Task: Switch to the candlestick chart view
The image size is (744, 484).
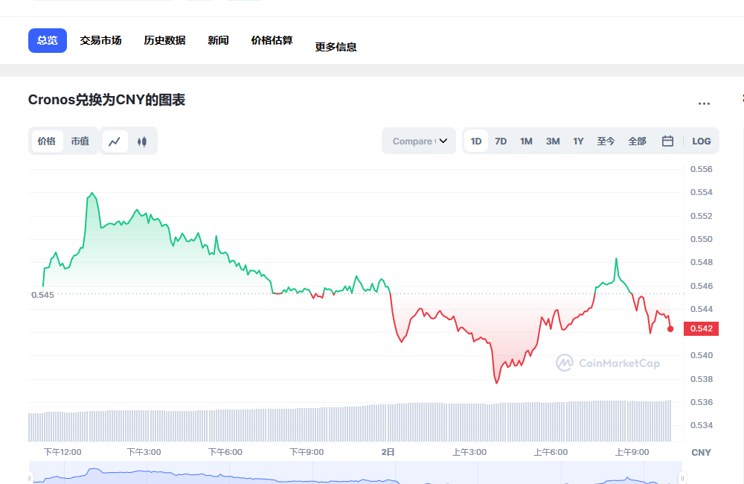Action: pyautogui.click(x=142, y=141)
